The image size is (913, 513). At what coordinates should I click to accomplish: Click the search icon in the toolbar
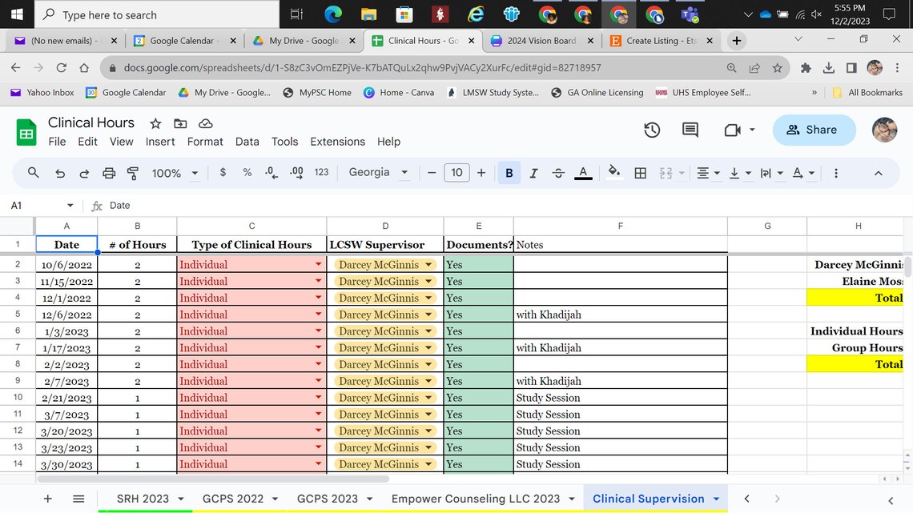click(33, 172)
